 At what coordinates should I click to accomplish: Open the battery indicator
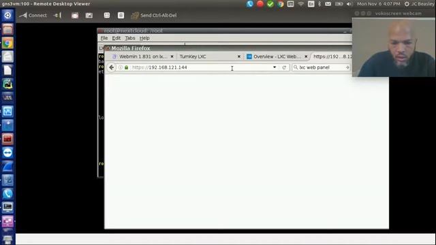pos(339,4)
